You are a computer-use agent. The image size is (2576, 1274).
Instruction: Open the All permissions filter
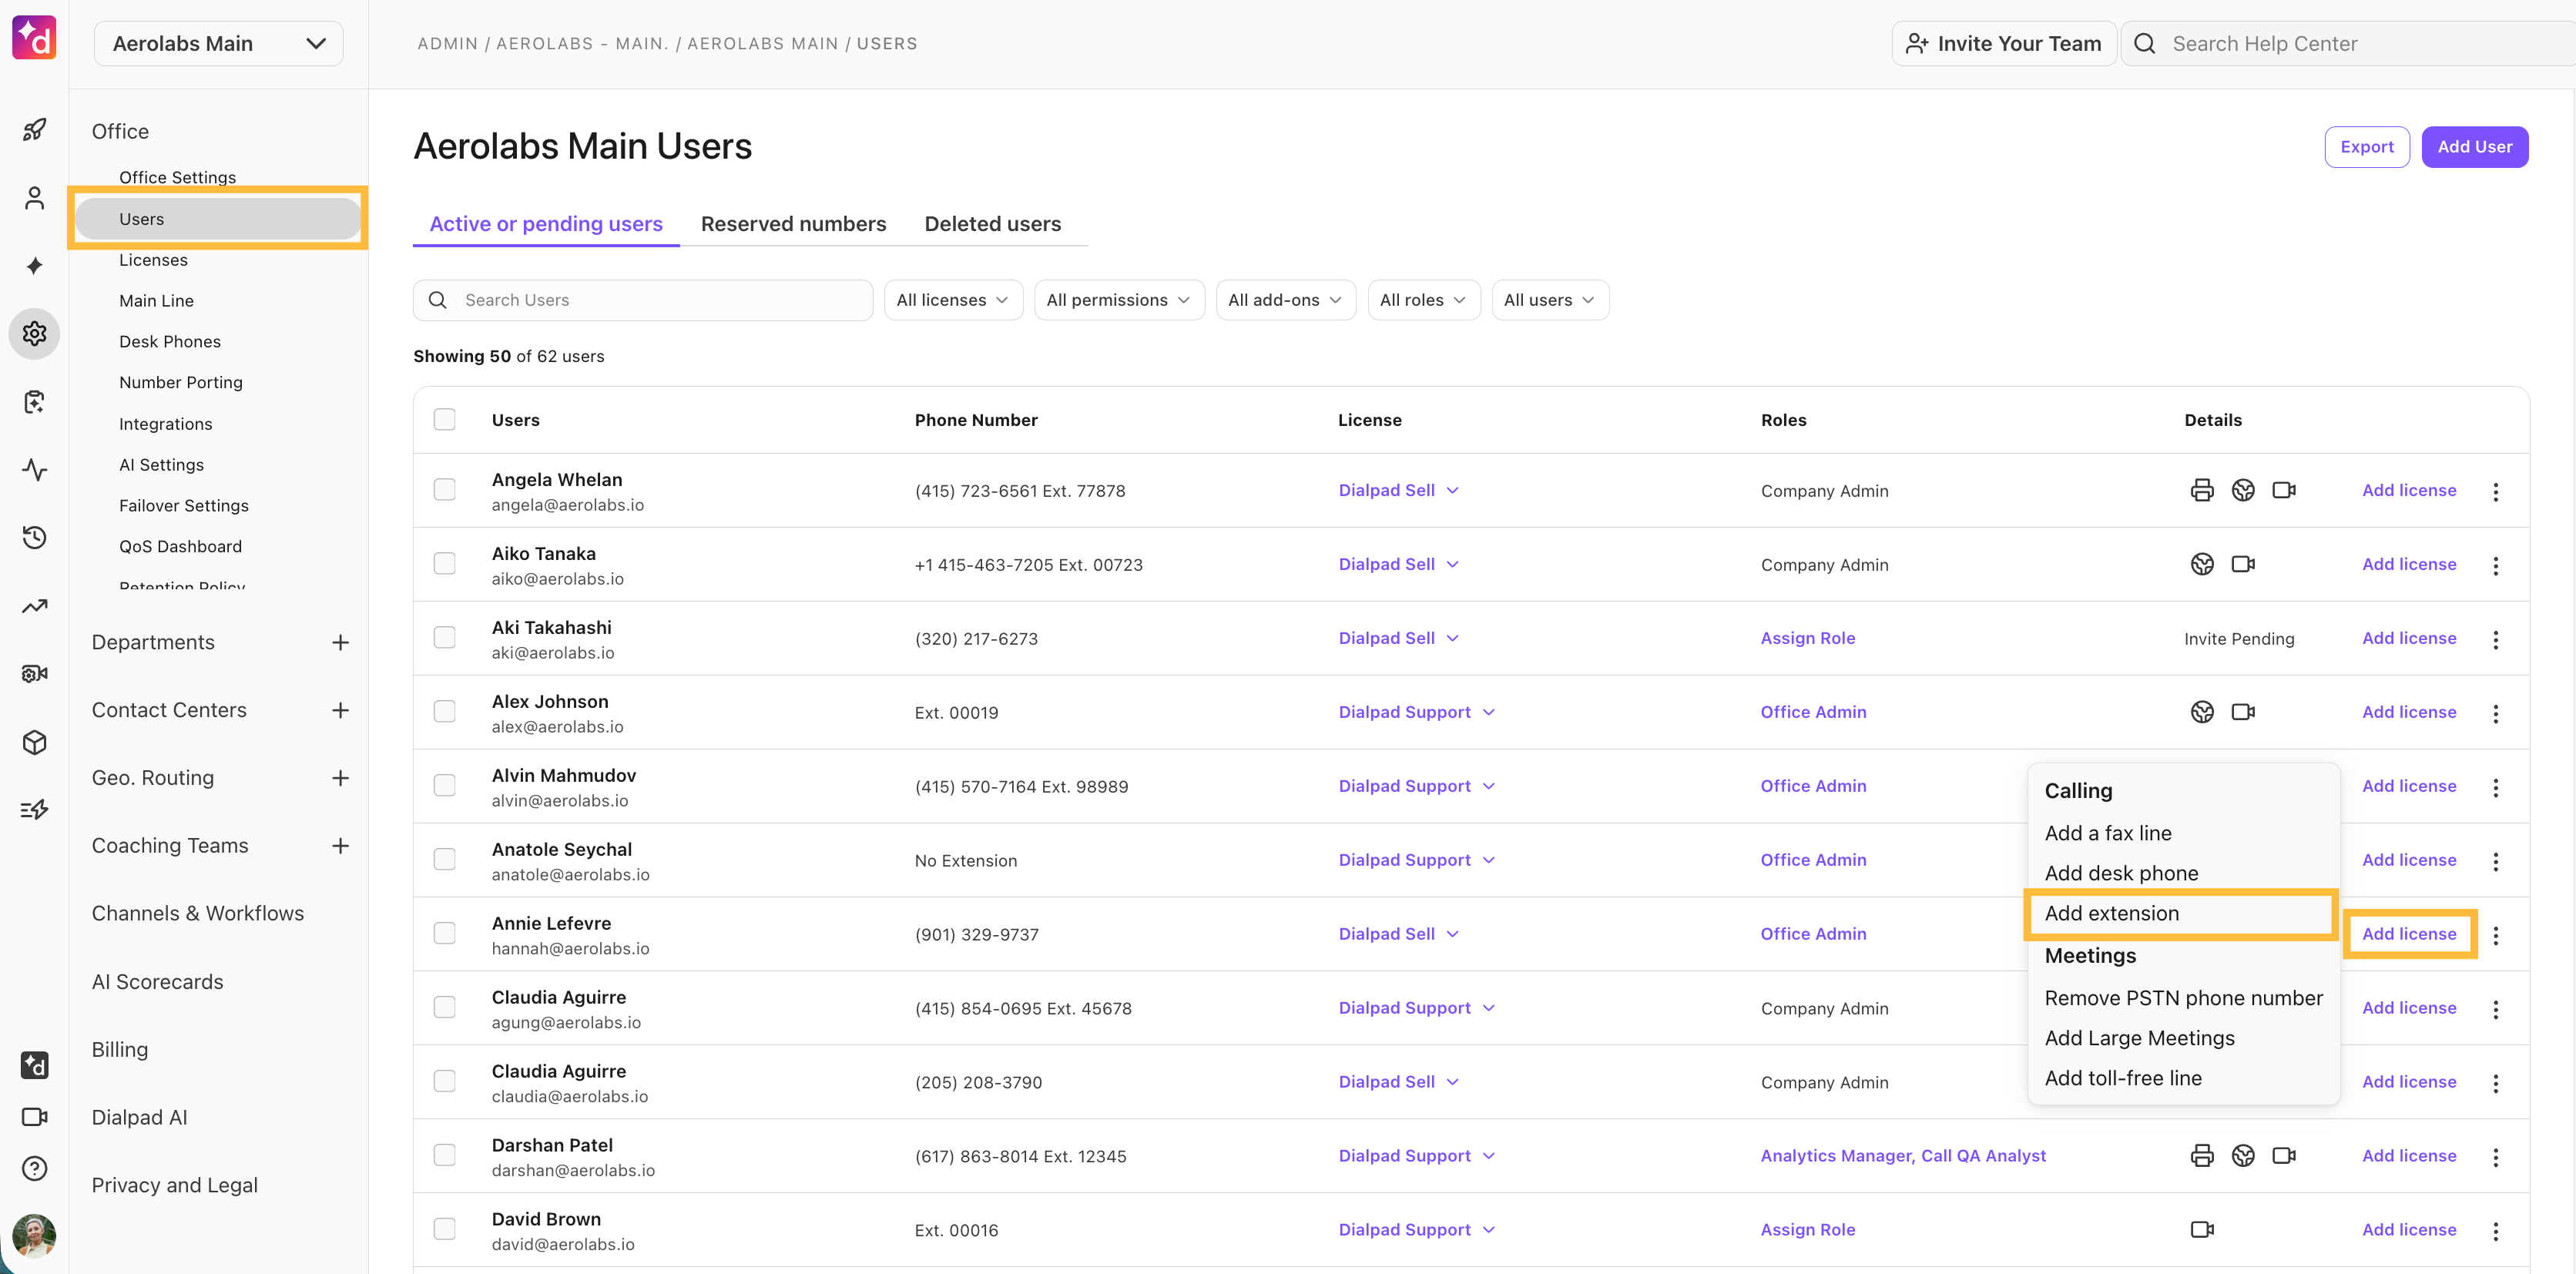click(1119, 300)
